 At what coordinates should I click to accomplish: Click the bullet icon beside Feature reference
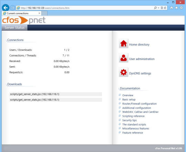(x=120, y=132)
